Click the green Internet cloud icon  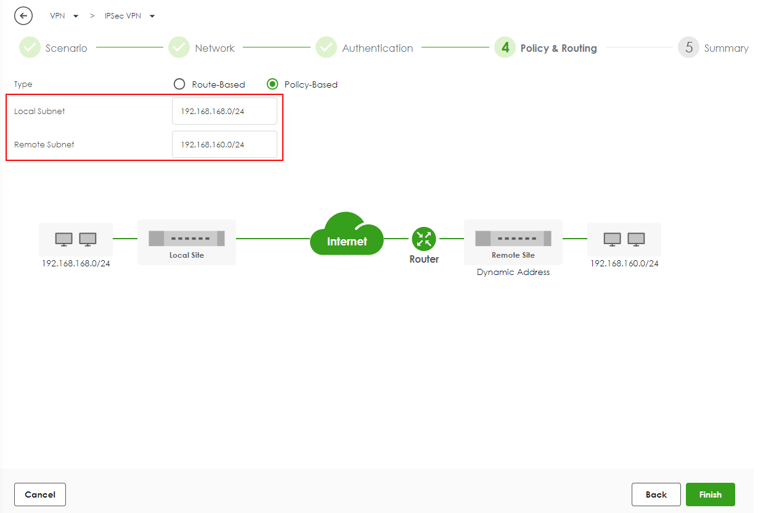(x=346, y=234)
